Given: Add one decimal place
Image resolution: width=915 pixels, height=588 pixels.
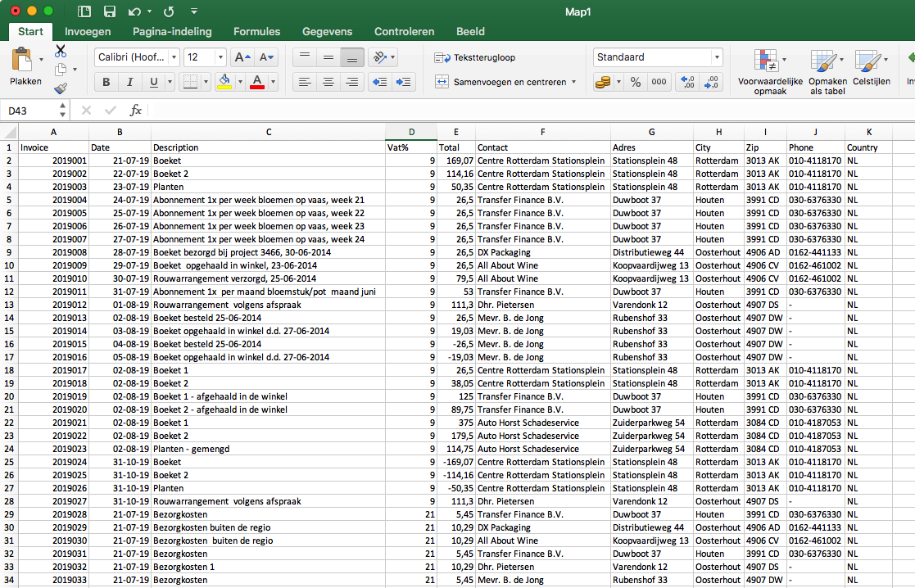Looking at the screenshot, I should coord(687,82).
